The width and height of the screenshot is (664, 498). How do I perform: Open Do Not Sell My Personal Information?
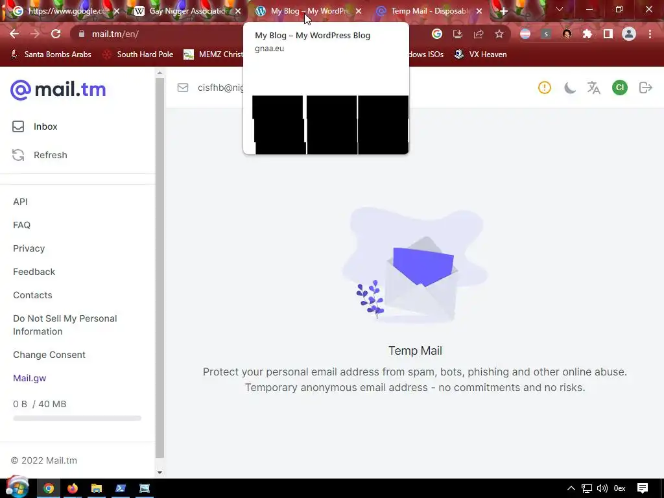pyautogui.click(x=65, y=325)
